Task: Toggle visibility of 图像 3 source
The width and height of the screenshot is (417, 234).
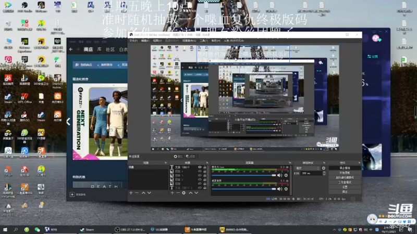Action: point(200,175)
